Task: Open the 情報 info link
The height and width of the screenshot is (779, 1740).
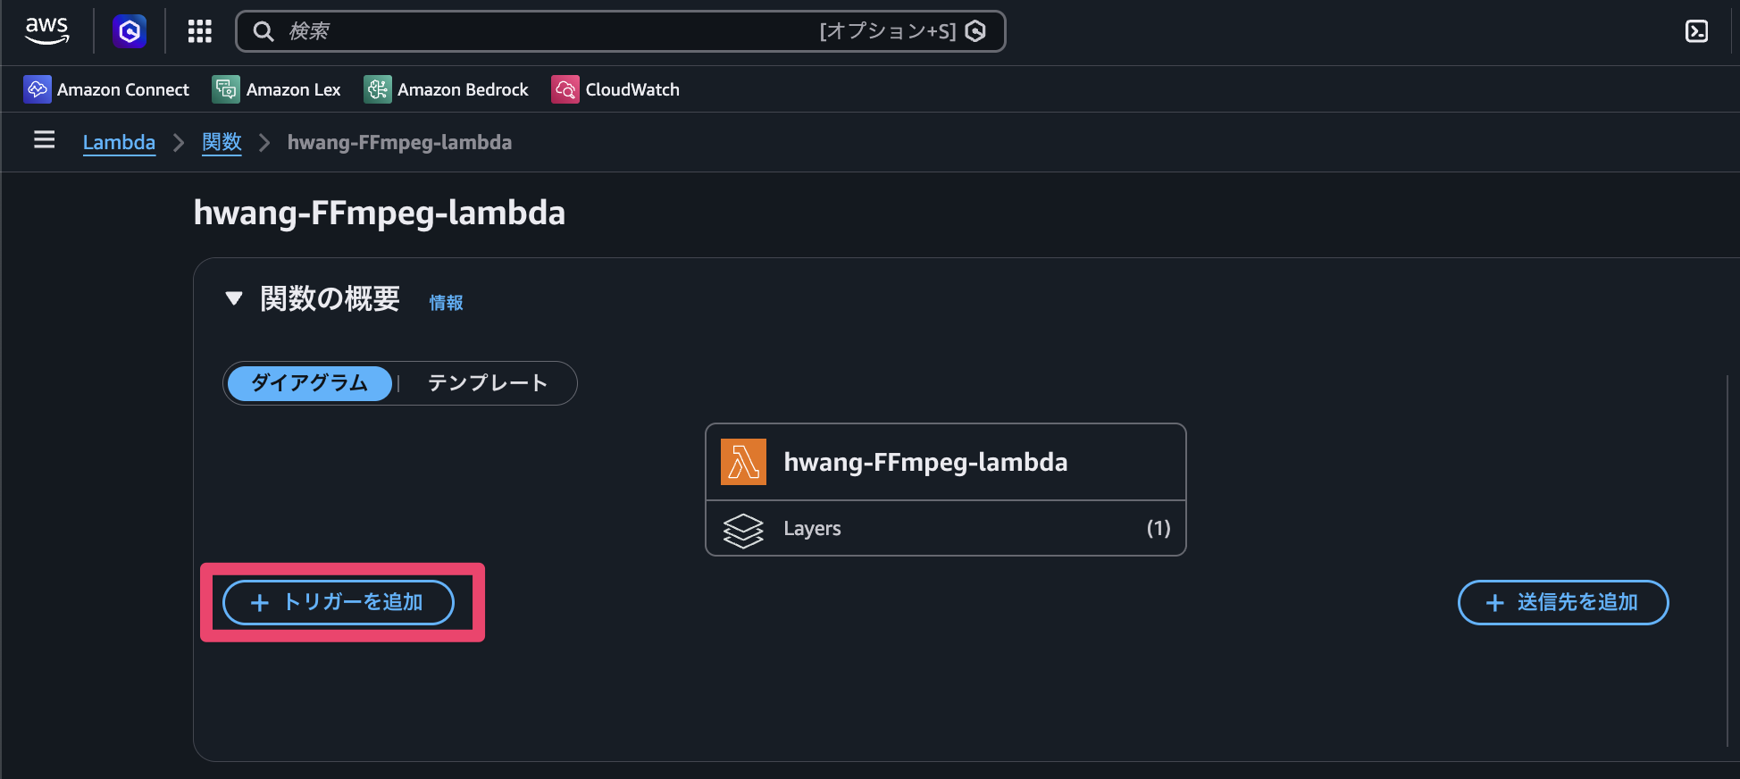Action: pyautogui.click(x=446, y=303)
